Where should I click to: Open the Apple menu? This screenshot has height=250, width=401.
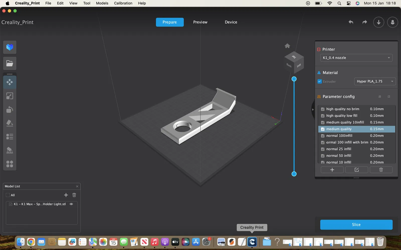click(x=8, y=3)
